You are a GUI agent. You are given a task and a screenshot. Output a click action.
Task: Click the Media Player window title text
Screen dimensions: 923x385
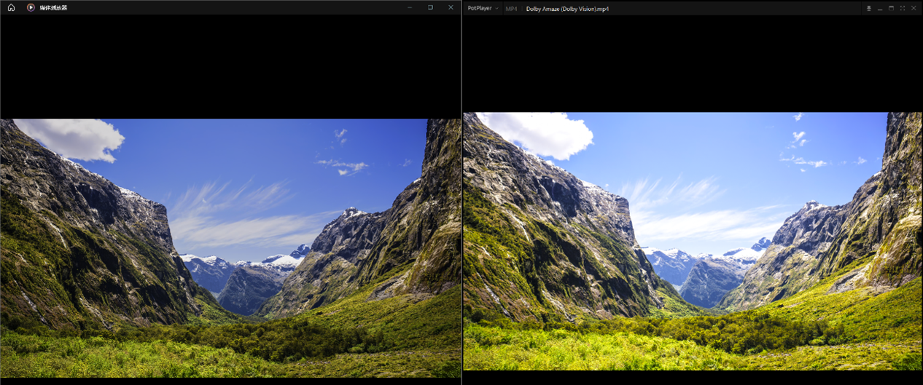tap(53, 7)
